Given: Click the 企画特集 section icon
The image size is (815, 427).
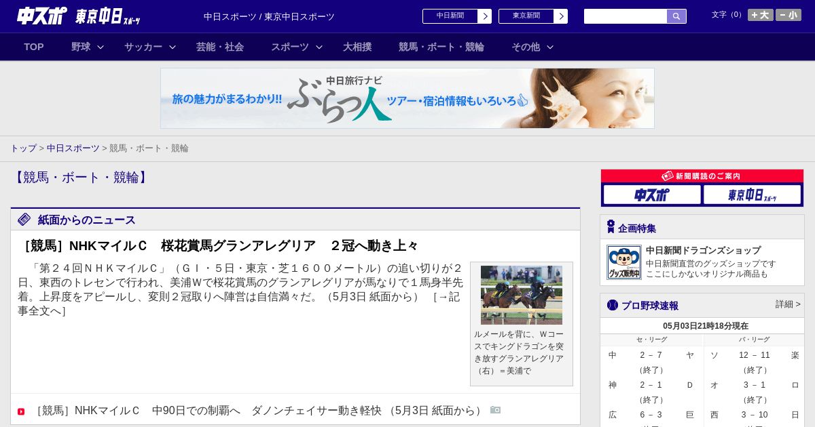Looking at the screenshot, I should point(611,227).
